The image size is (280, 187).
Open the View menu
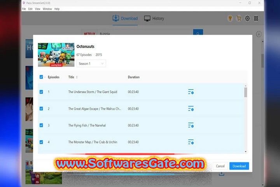(x=37, y=9)
